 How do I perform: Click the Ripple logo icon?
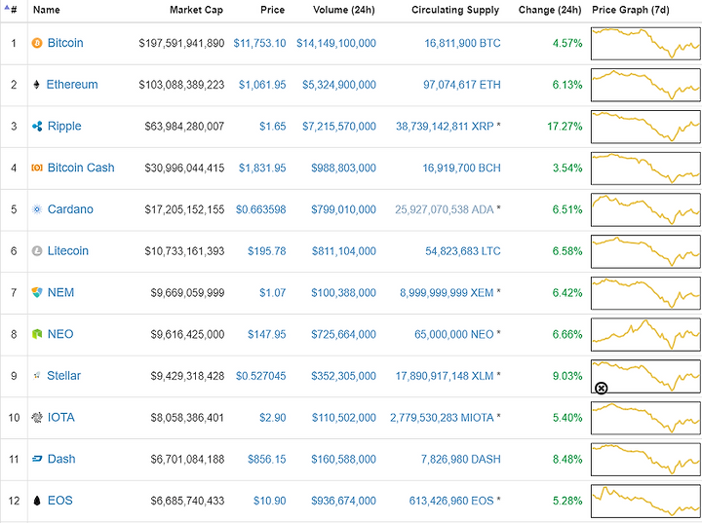[37, 127]
